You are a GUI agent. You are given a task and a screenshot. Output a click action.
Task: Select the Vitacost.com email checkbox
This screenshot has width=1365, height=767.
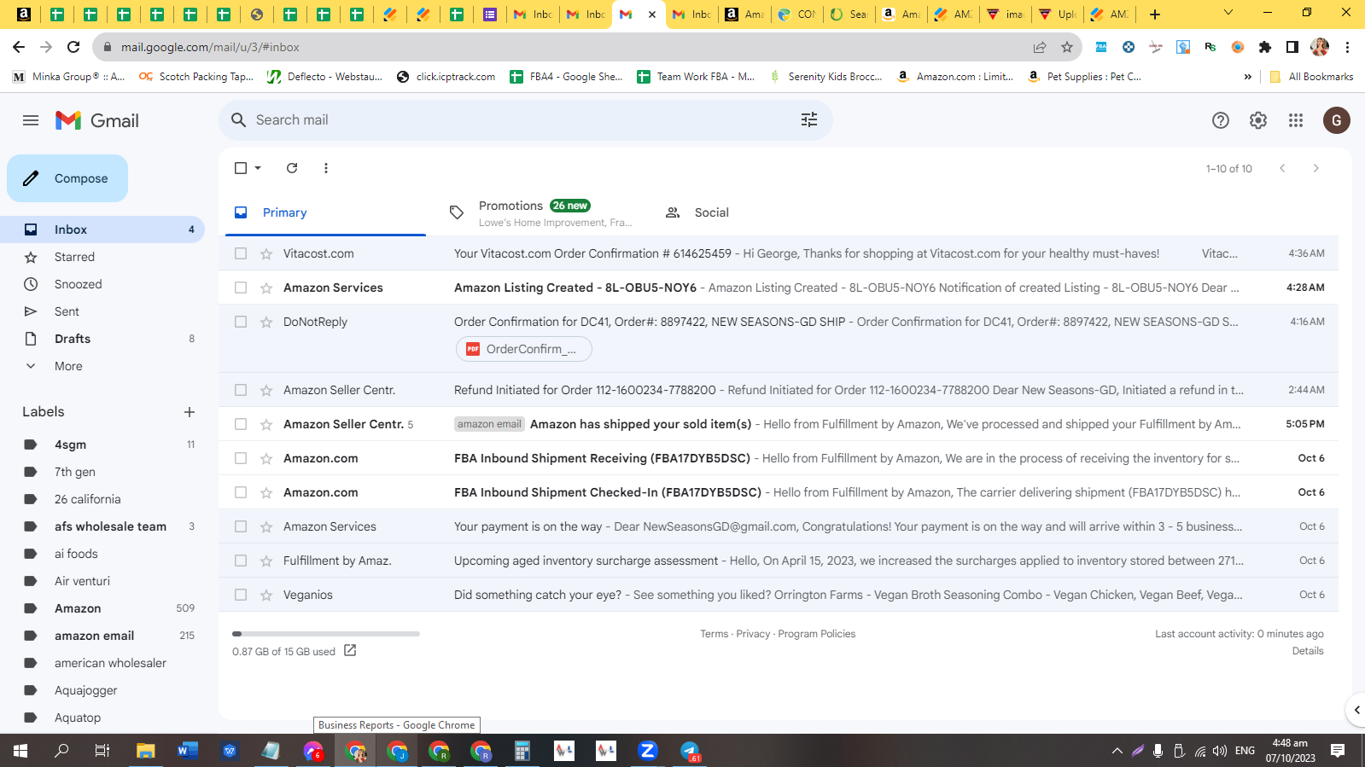(241, 253)
